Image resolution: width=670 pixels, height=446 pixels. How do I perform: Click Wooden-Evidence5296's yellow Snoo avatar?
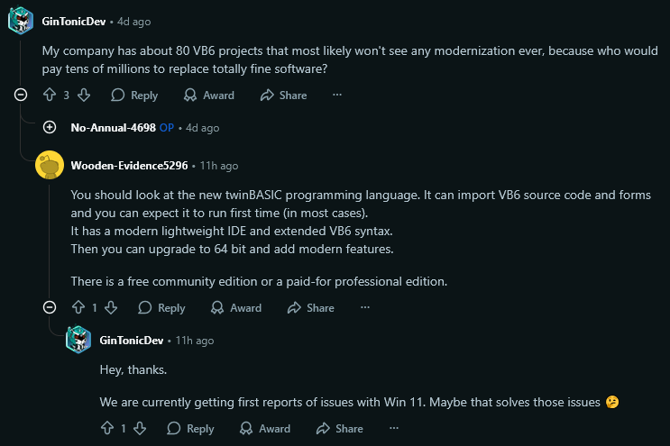[x=49, y=165]
